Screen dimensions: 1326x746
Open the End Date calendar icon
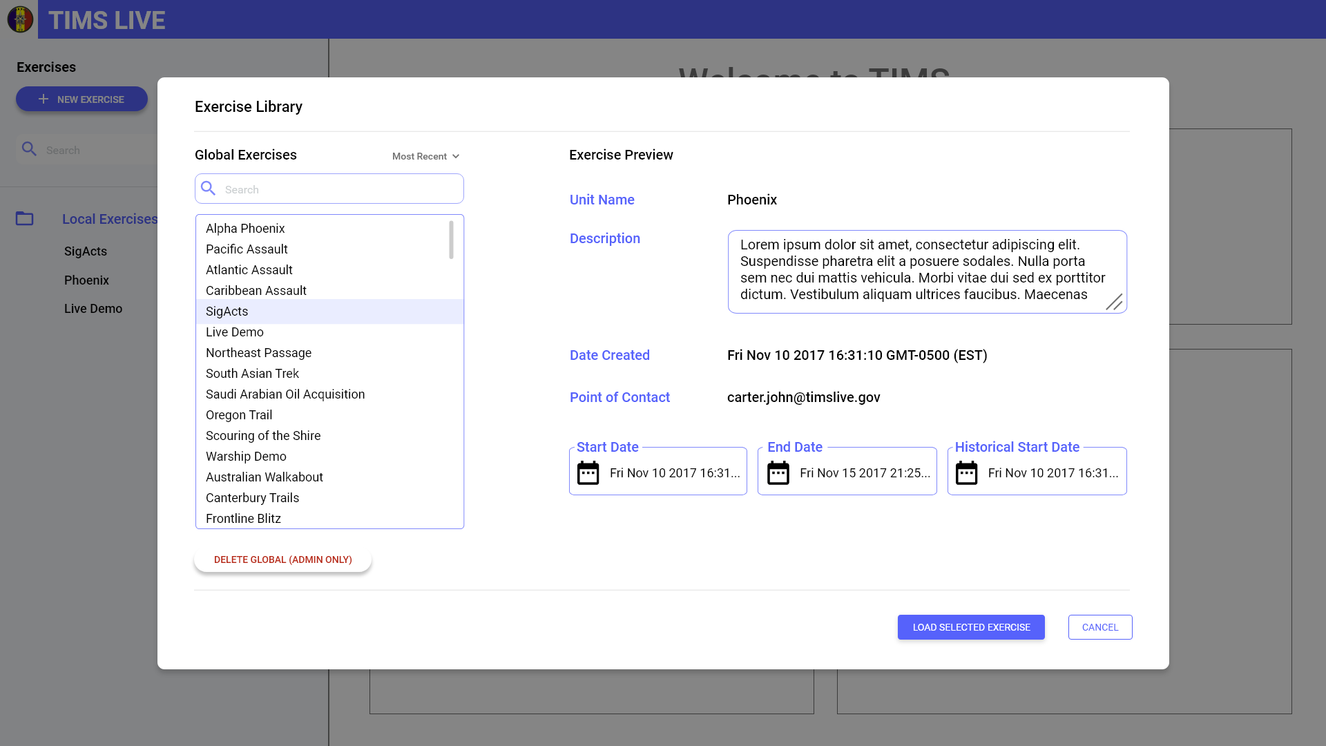click(778, 472)
